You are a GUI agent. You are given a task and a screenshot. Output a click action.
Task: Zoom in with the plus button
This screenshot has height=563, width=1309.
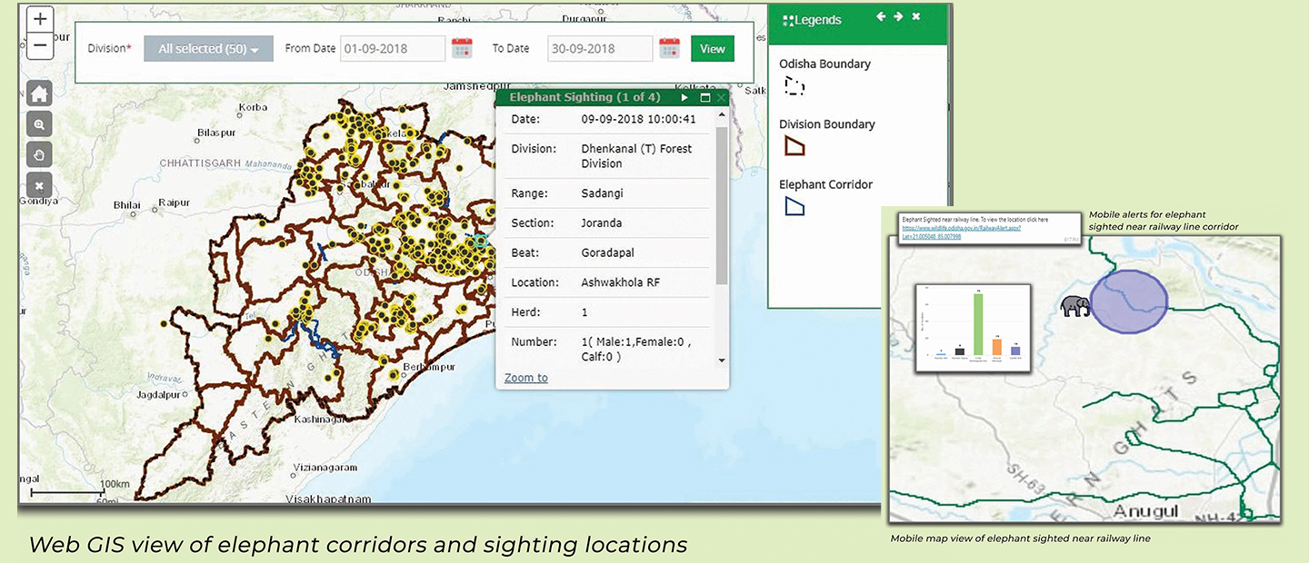tap(40, 20)
